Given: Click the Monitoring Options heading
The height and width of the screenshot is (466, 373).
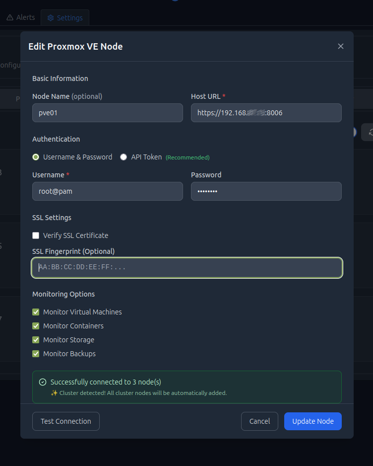Looking at the screenshot, I should tap(63, 294).
